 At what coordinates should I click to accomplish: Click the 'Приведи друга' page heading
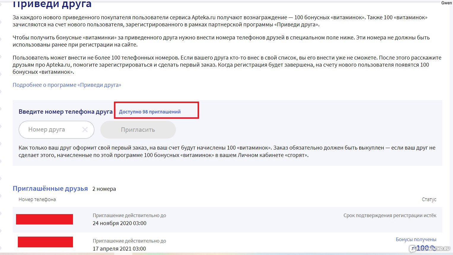tap(52, 4)
